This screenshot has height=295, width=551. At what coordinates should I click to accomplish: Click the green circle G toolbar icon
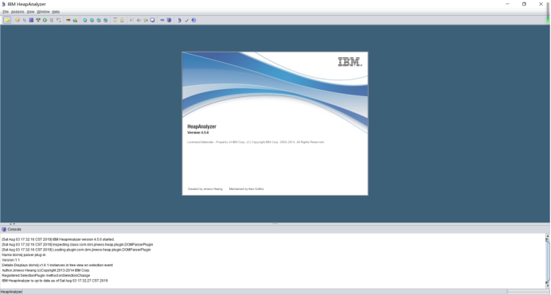click(45, 20)
